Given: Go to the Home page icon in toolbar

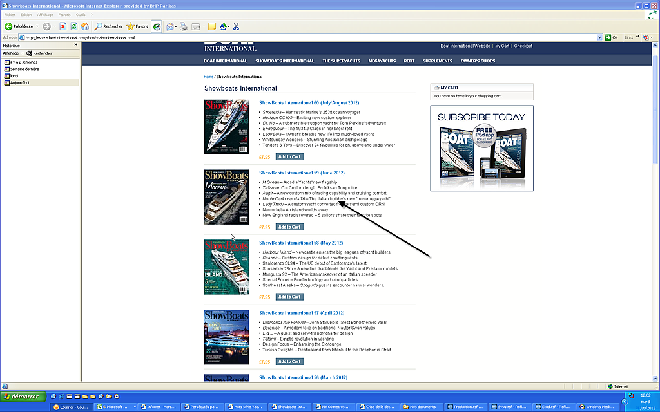Looking at the screenshot, I should (x=85, y=26).
